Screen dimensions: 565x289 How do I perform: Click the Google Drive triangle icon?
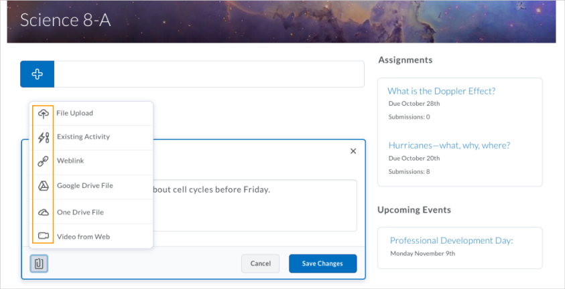click(44, 186)
